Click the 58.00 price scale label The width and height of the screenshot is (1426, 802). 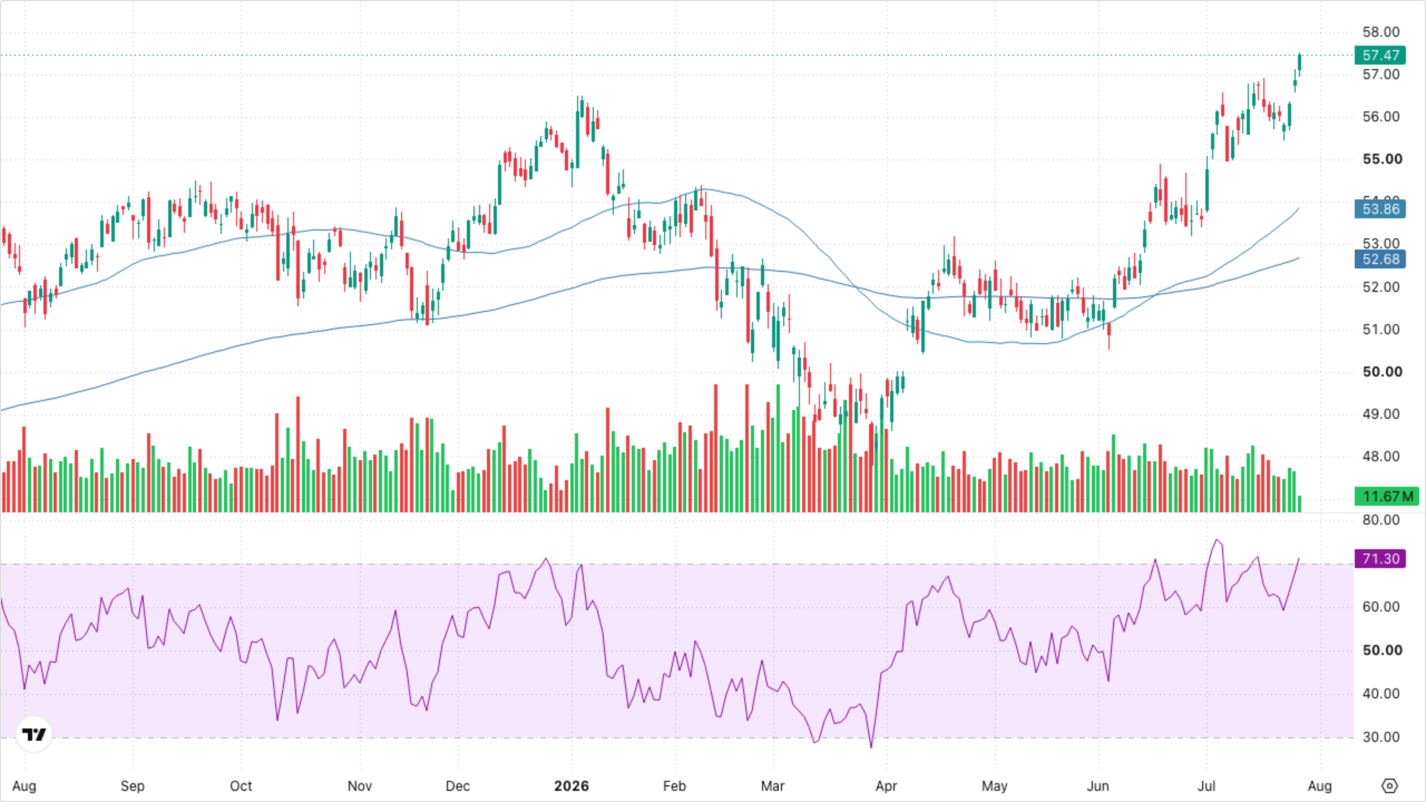point(1381,32)
